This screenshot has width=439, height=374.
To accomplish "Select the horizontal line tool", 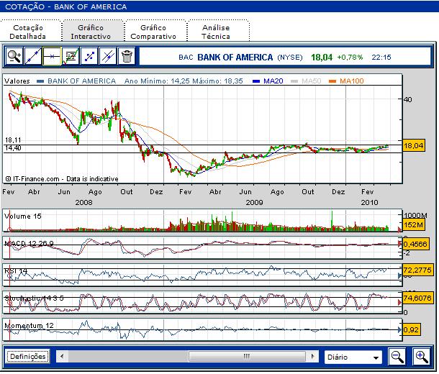I will (52, 57).
